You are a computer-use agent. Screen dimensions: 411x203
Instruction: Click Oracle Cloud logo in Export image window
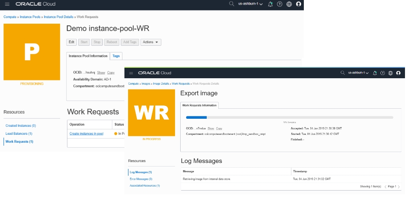pyautogui.click(x=155, y=73)
